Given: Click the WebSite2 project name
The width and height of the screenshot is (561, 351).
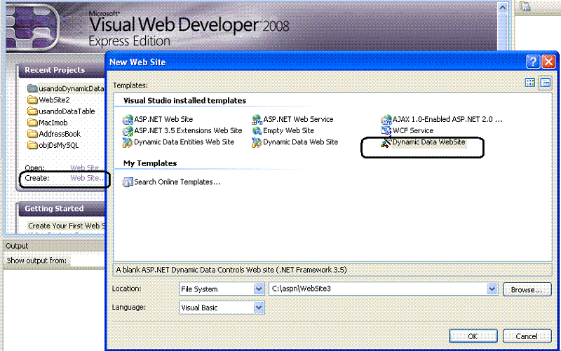Looking at the screenshot, I should pyautogui.click(x=54, y=100).
